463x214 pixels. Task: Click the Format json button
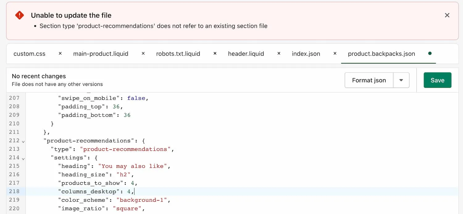(369, 80)
